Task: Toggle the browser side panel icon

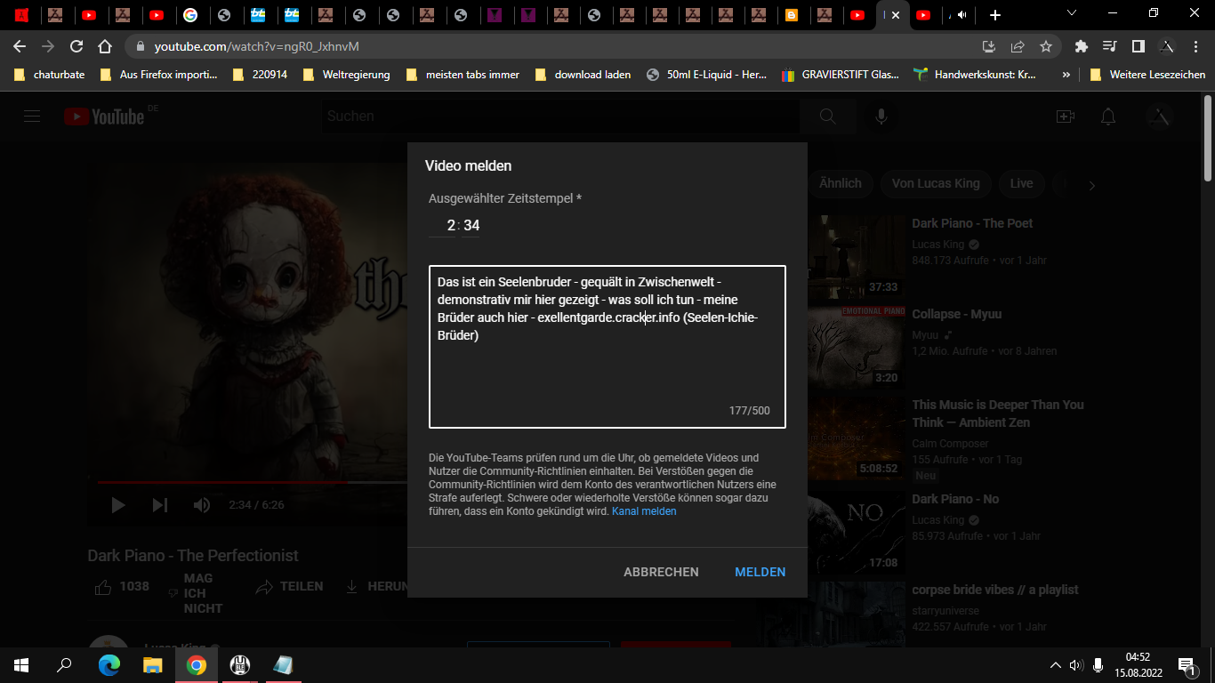Action: click(1138, 46)
